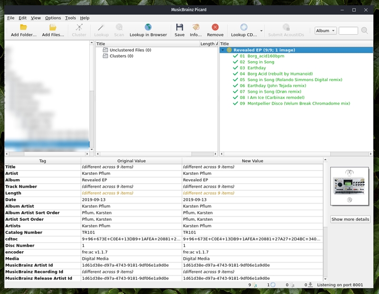This screenshot has height=294, width=379.
Task: Click the Lookup CD disc icon
Action: click(x=244, y=27)
